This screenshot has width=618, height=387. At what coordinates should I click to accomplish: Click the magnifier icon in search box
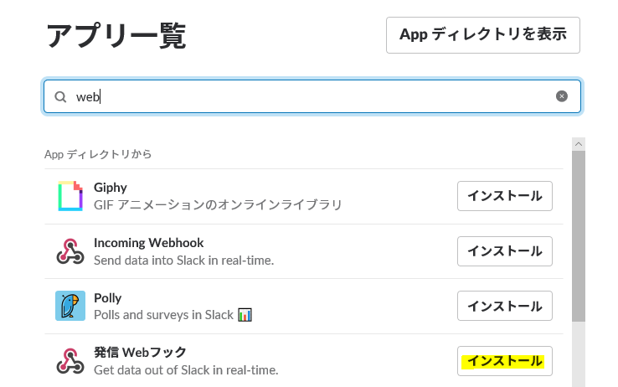point(60,97)
